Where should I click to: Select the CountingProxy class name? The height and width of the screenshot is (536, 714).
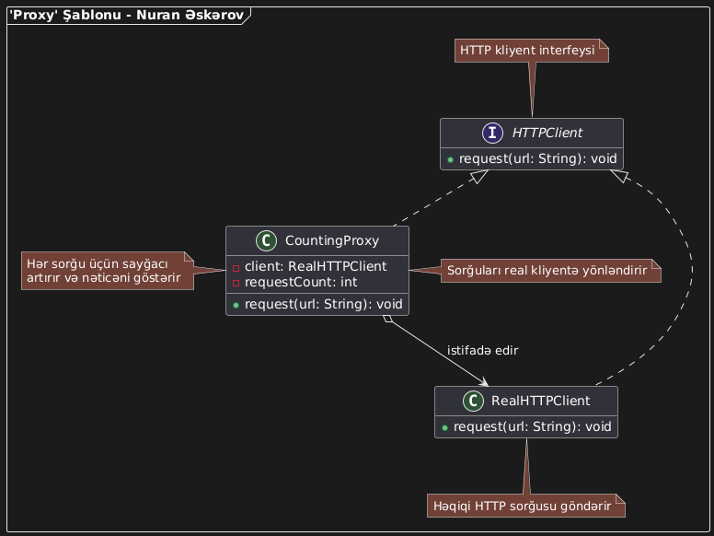[x=320, y=240]
